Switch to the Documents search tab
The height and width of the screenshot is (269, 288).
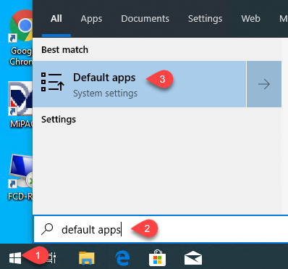pyautogui.click(x=145, y=19)
